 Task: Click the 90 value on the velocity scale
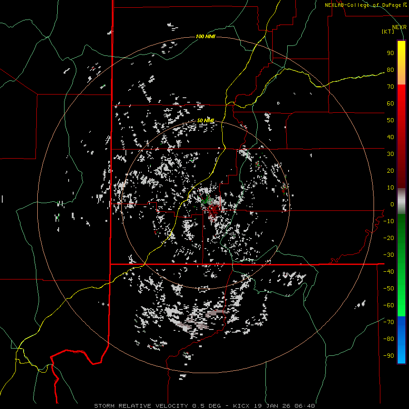[390, 53]
